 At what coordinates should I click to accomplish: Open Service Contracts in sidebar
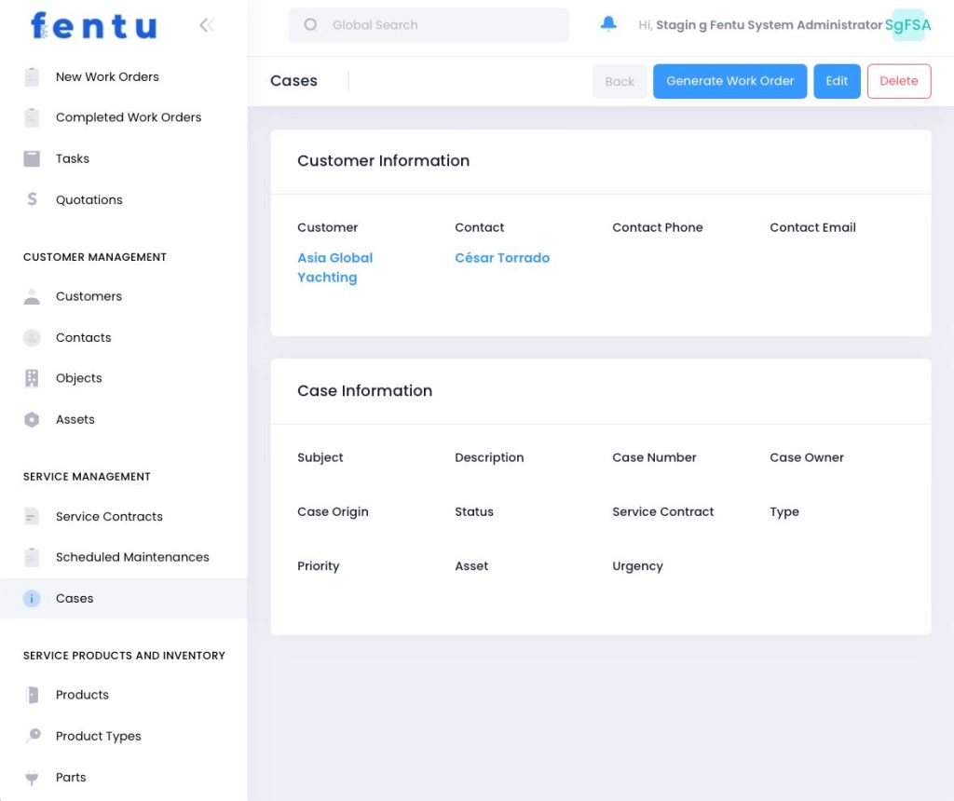tap(109, 516)
